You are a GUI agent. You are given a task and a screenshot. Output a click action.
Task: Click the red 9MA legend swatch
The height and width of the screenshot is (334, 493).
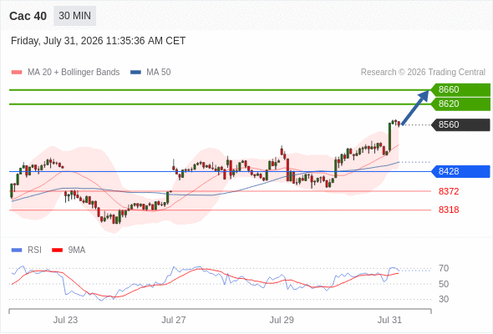pyautogui.click(x=57, y=250)
